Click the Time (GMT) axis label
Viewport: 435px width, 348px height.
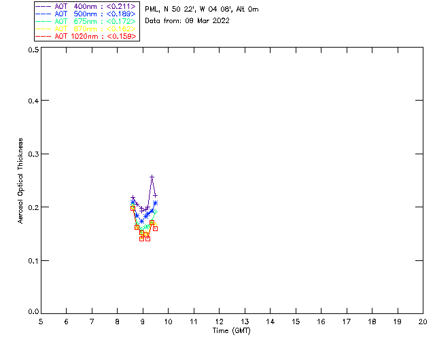pos(231,331)
